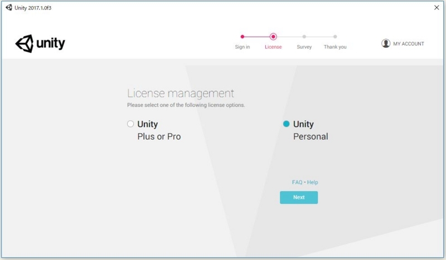The height and width of the screenshot is (260, 446).
Task: Select the Unity Plus or Pro radio button
Action: [130, 124]
